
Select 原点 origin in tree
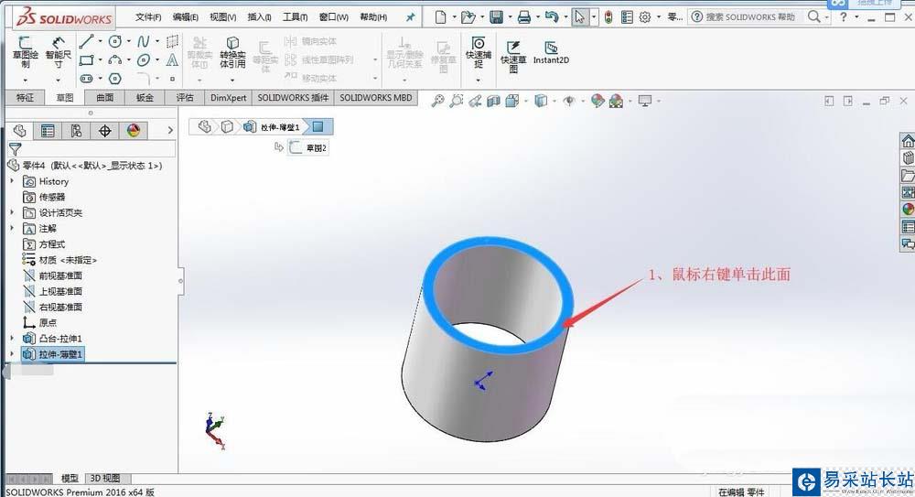pyautogui.click(x=39, y=322)
